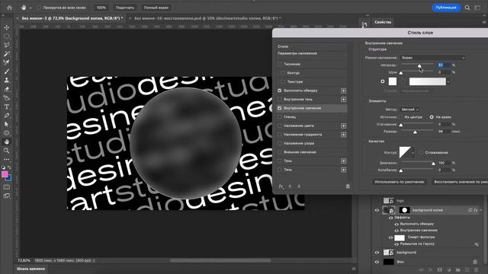Select the Horizontal Type tool
The image size is (488, 274).
click(x=7, y=107)
